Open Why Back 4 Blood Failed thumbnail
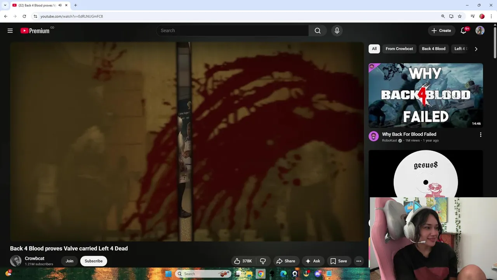Screen dimensions: 497x280 (426, 96)
